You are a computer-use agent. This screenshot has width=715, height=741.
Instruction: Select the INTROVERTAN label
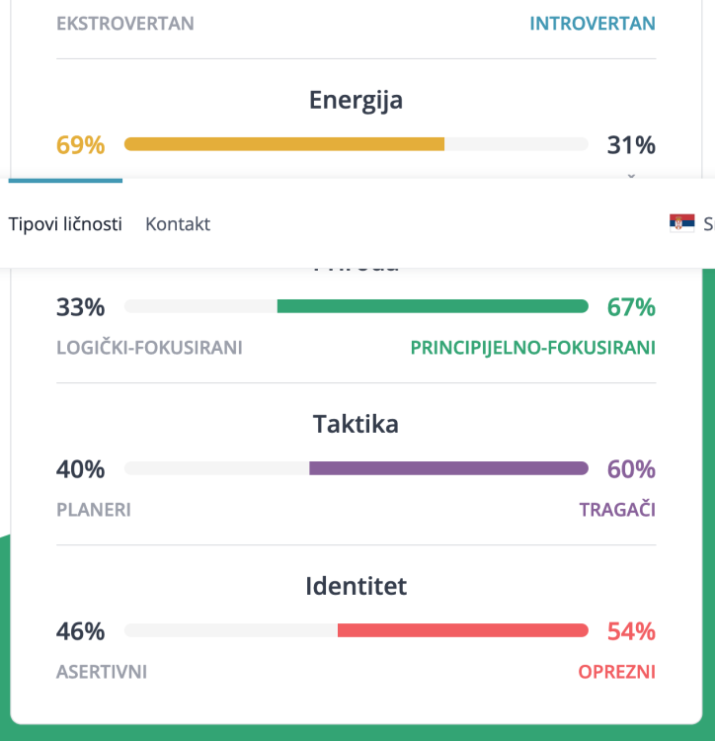[x=593, y=24]
